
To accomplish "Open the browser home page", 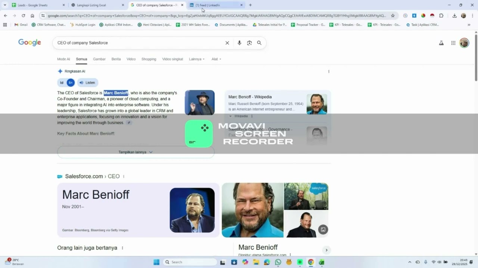I will (32, 16).
